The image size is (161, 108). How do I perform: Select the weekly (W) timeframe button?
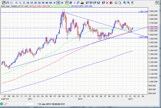click(x=58, y=3)
